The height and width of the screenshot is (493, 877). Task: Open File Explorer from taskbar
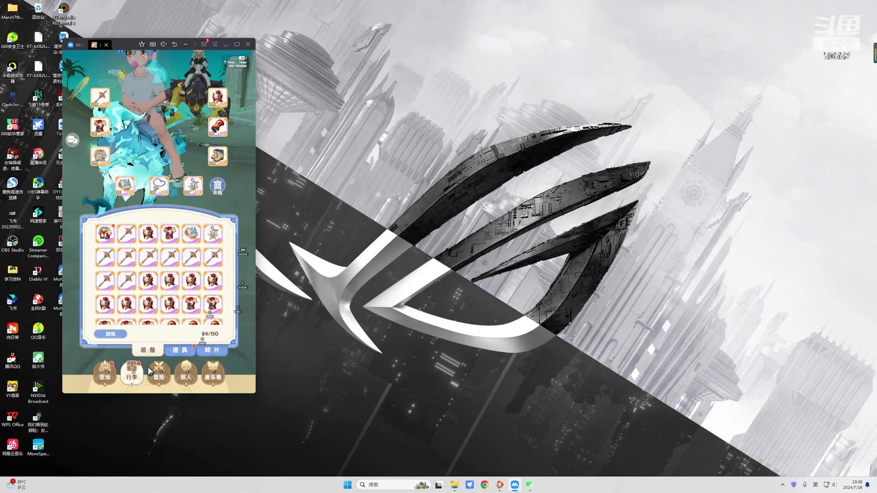pyautogui.click(x=454, y=484)
